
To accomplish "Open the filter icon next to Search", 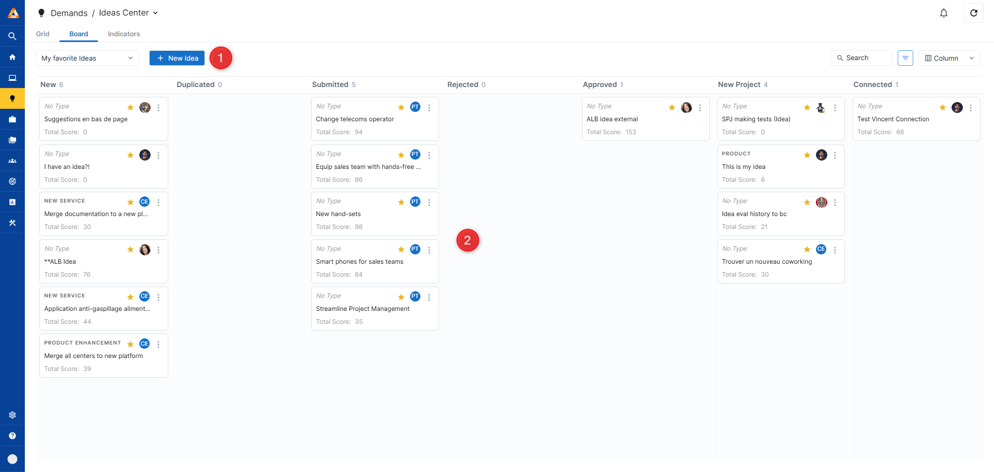I will 905,58.
